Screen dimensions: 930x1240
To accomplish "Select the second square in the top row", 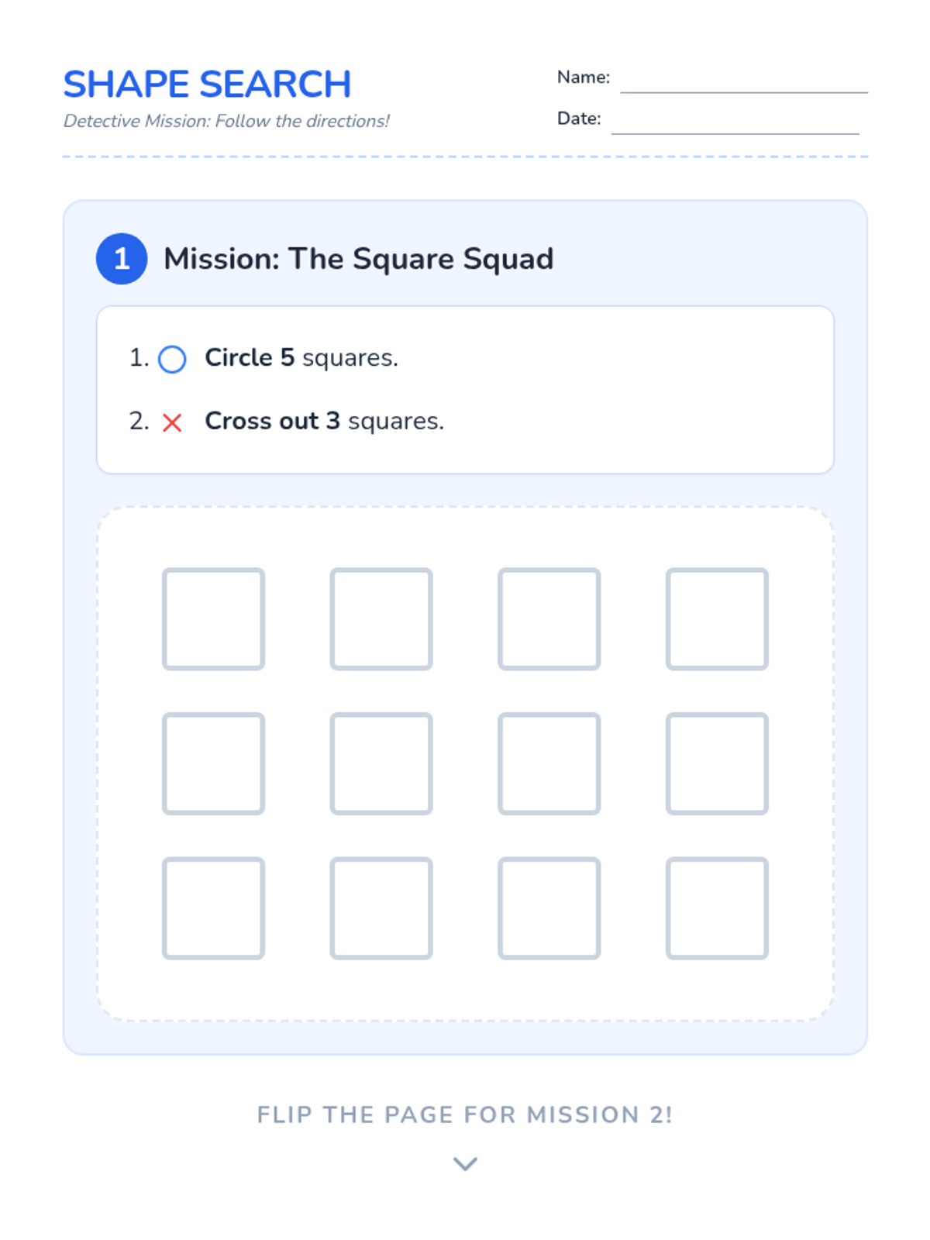I will (x=381, y=618).
